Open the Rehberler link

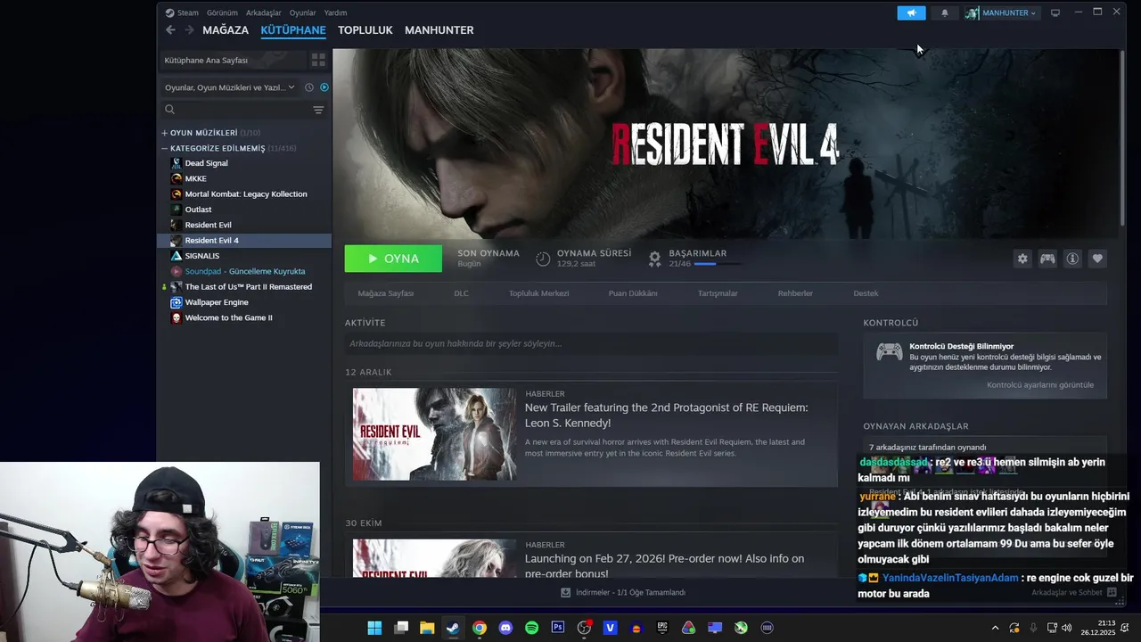795,293
